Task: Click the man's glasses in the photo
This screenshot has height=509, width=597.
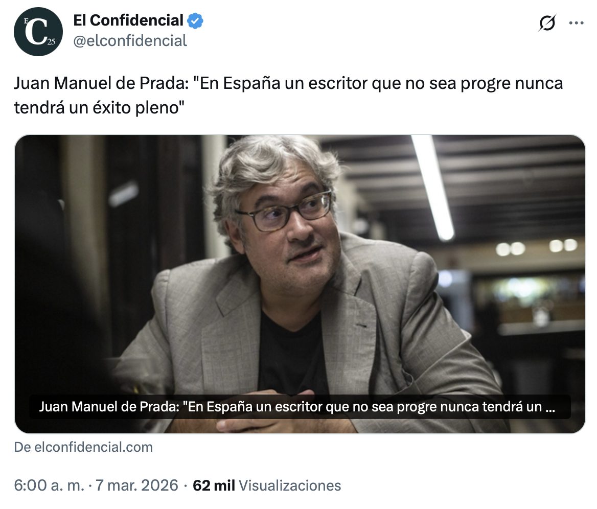Action: click(284, 211)
